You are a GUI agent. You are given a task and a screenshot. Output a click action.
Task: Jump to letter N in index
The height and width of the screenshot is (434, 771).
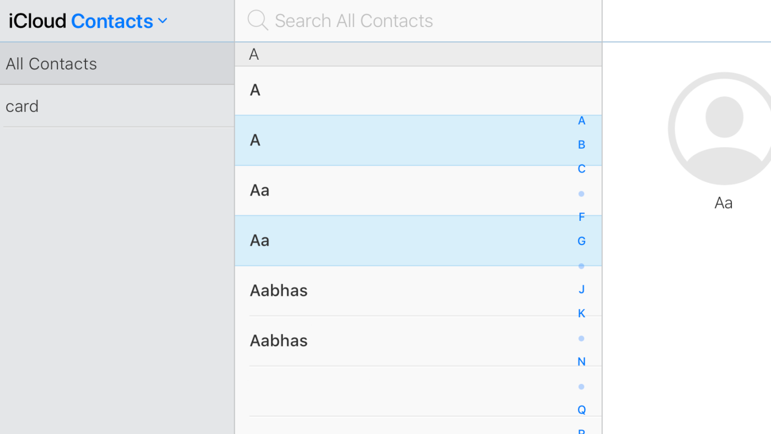click(x=581, y=362)
